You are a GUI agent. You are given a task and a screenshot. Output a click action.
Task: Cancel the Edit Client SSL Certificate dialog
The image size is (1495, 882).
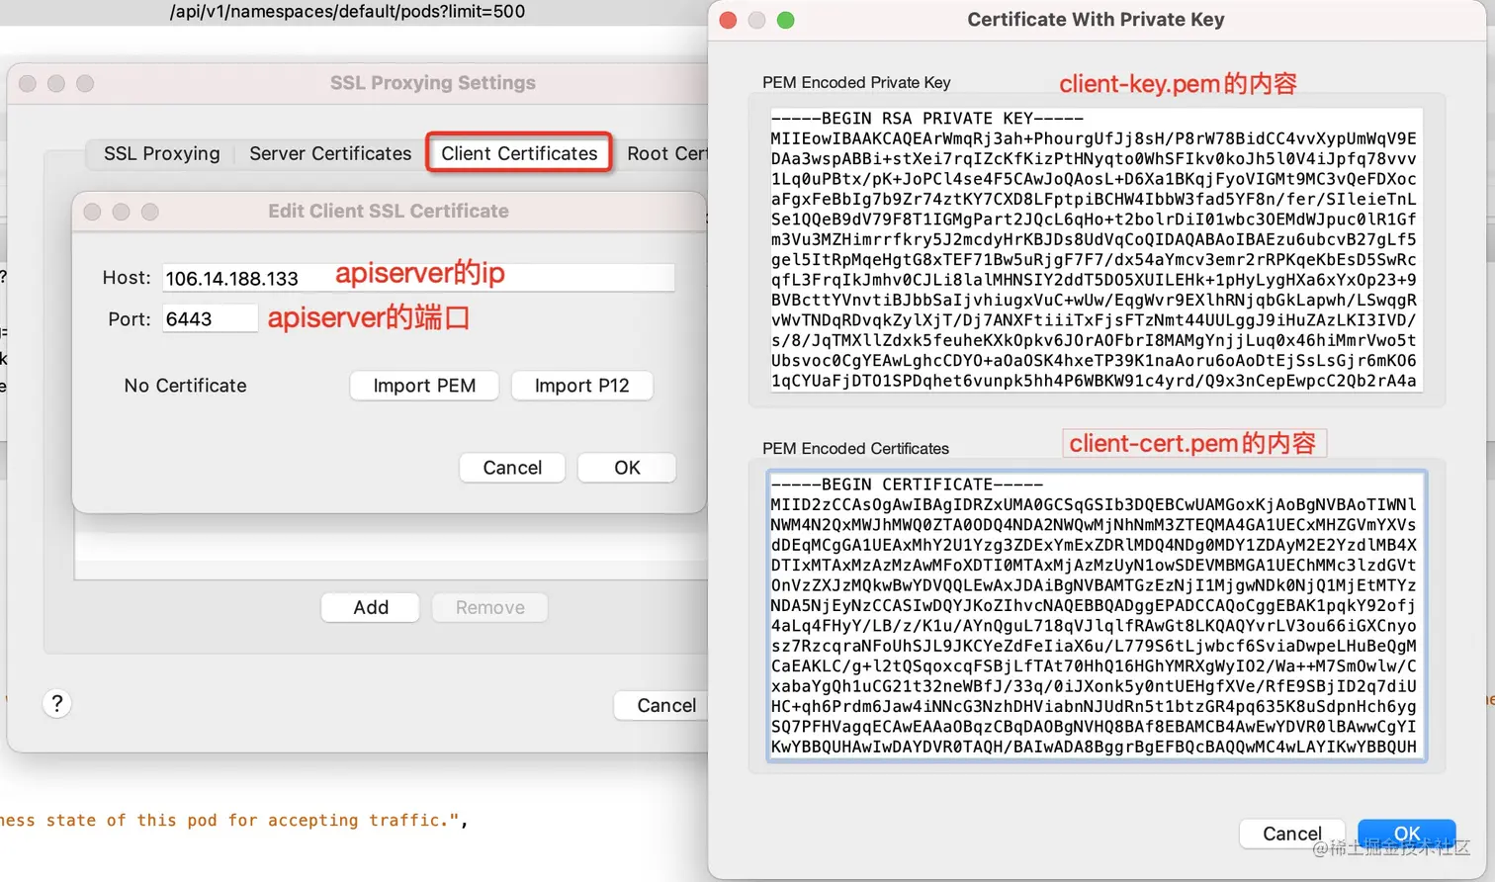point(511,467)
